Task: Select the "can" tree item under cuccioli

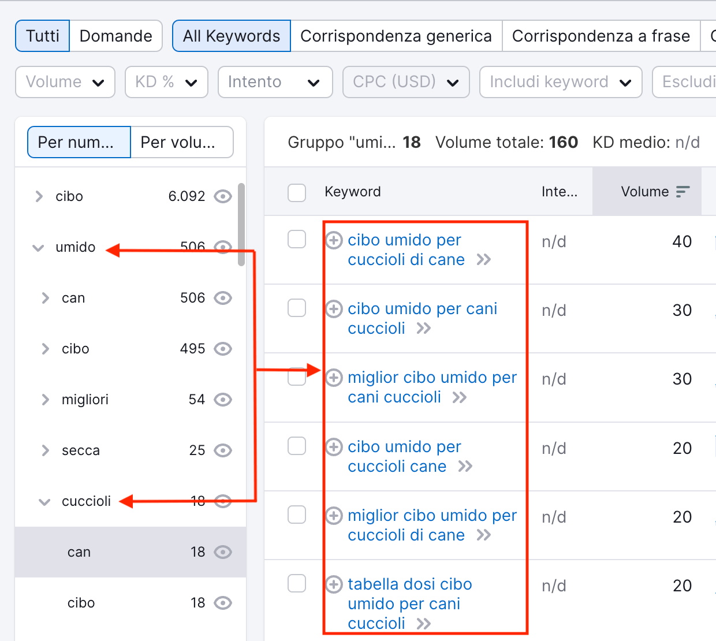Action: coord(79,552)
